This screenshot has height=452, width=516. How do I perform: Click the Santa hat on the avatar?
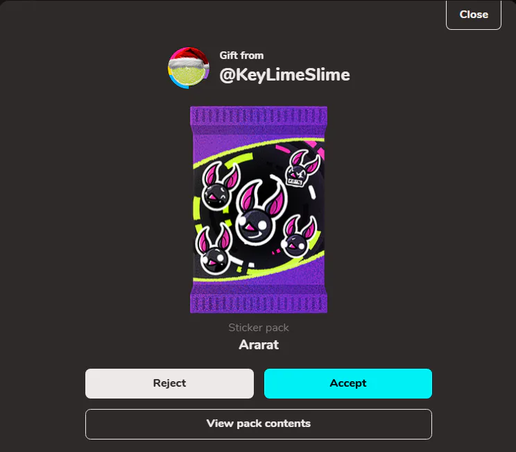click(x=190, y=58)
